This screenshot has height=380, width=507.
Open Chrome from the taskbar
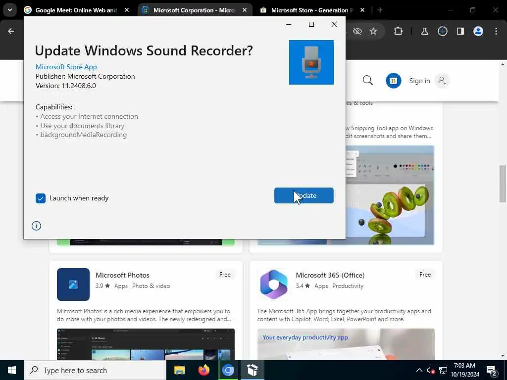pyautogui.click(x=228, y=370)
